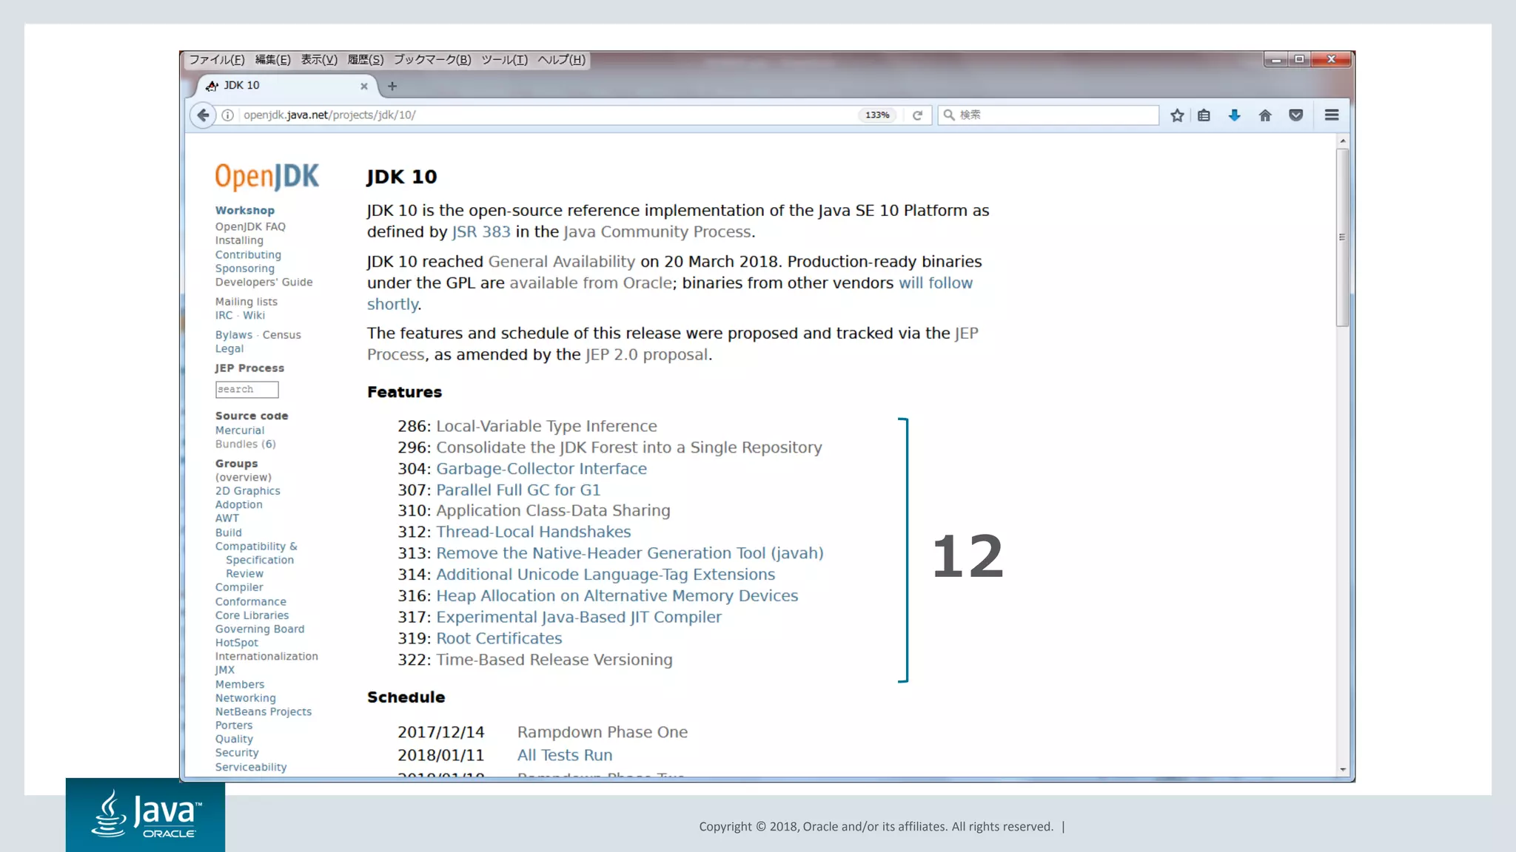The image size is (1516, 852).
Task: Click scrollbar down arrow
Action: tap(1343, 770)
